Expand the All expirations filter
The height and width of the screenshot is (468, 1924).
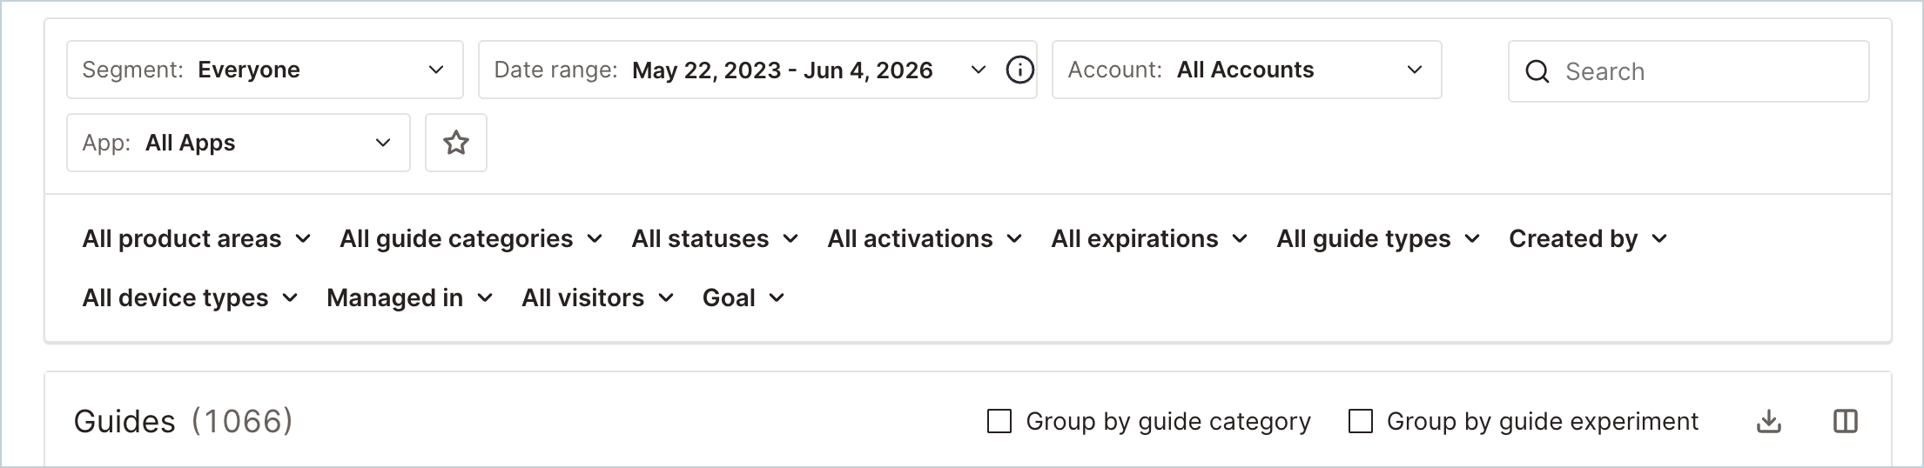[x=1149, y=239]
